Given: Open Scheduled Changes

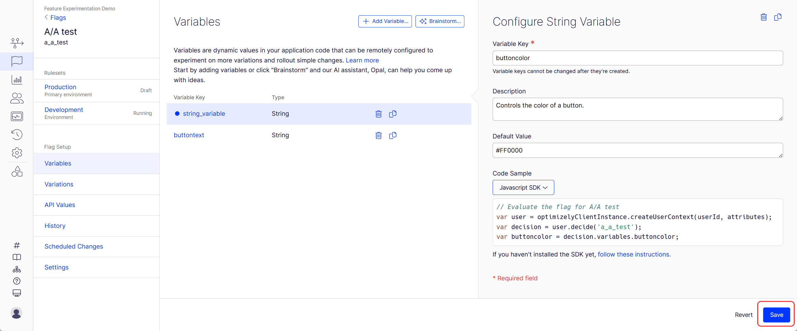Looking at the screenshot, I should (97, 246).
